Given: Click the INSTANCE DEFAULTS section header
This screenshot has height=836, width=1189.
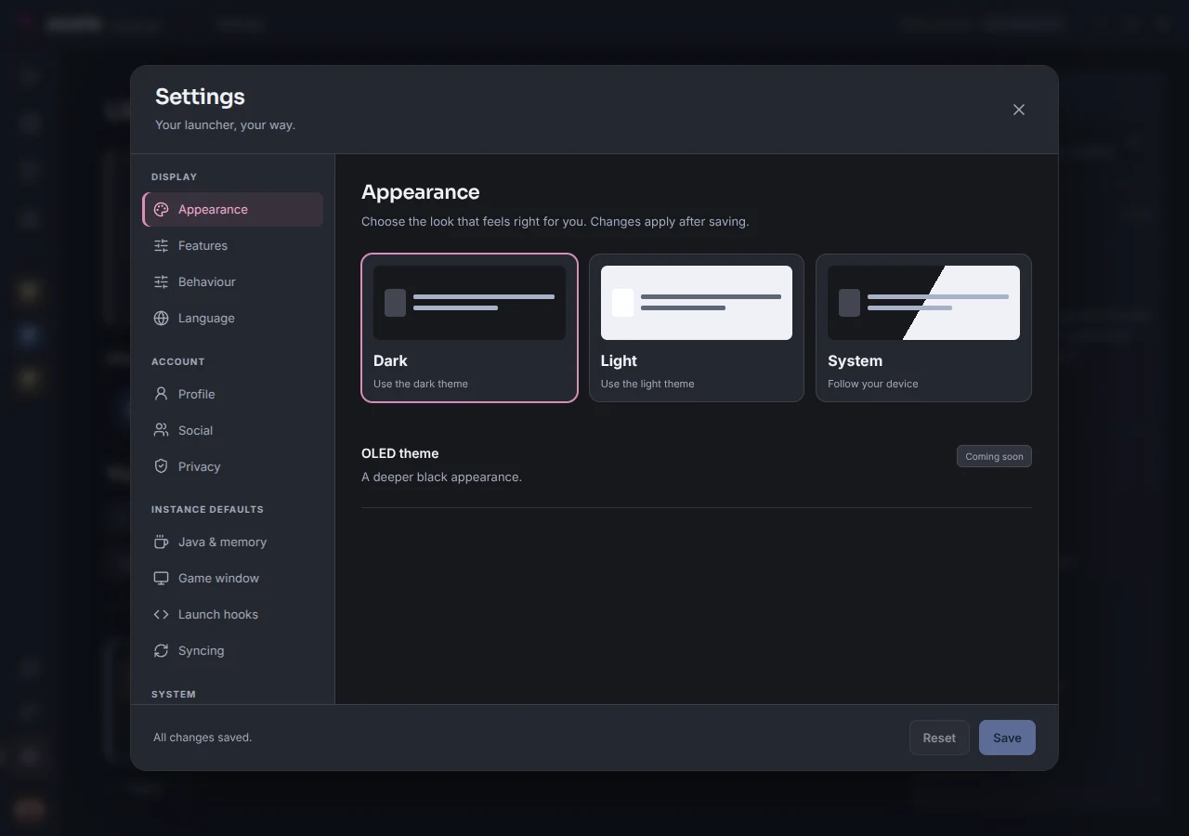Looking at the screenshot, I should coord(207,510).
